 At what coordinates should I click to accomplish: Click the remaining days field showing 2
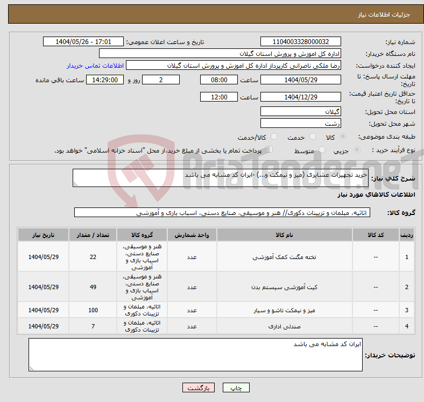coord(161,80)
